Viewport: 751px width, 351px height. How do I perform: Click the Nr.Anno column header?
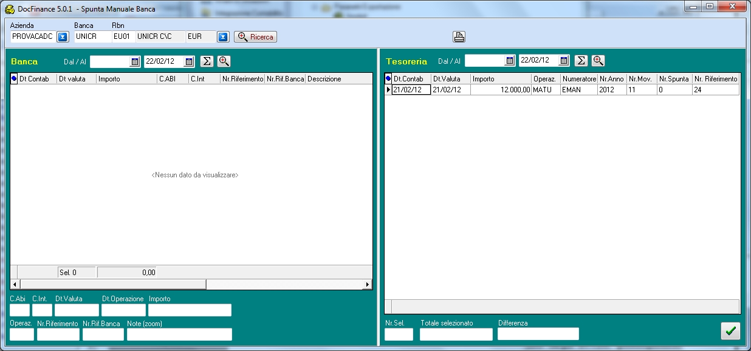coord(612,79)
